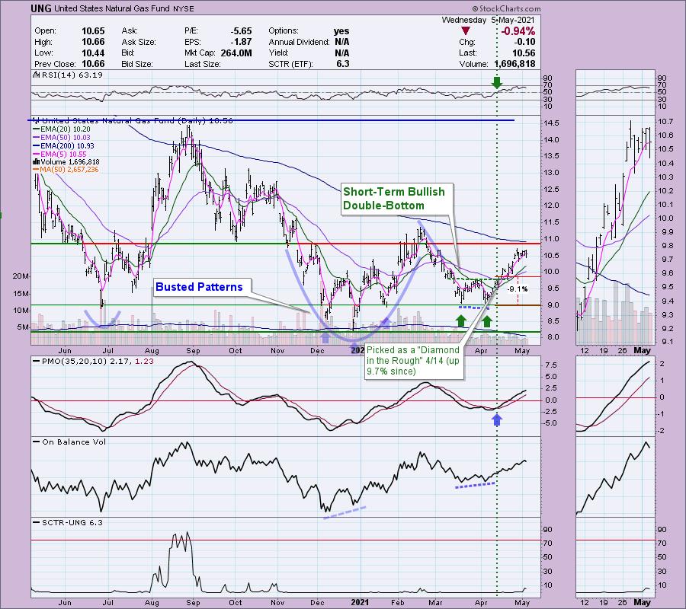Click the green down arrow in the RSI panel
This screenshot has height=609, width=686.
[x=496, y=82]
